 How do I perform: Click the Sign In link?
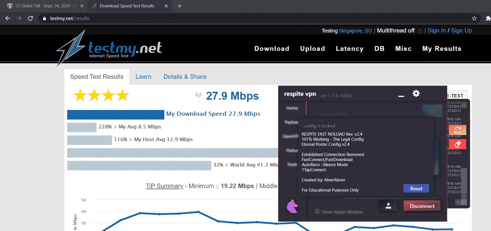pos(437,30)
